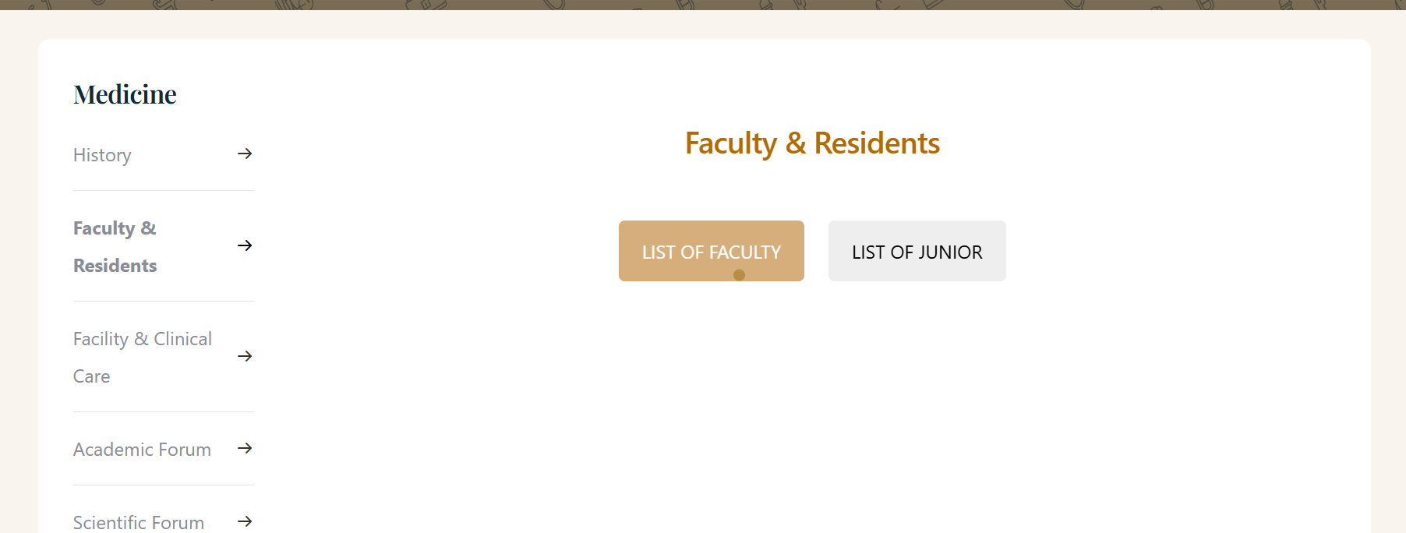Image resolution: width=1406 pixels, height=533 pixels.
Task: Click the arrow next to Scientific Forum
Action: coord(246,521)
